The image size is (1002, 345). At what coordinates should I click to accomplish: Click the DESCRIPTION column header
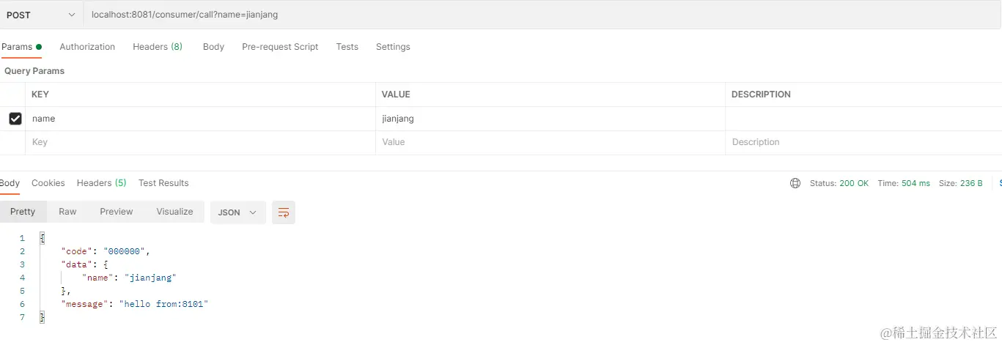pos(761,94)
